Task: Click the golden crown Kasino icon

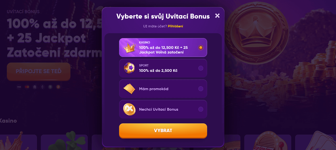Action: [x=129, y=47]
